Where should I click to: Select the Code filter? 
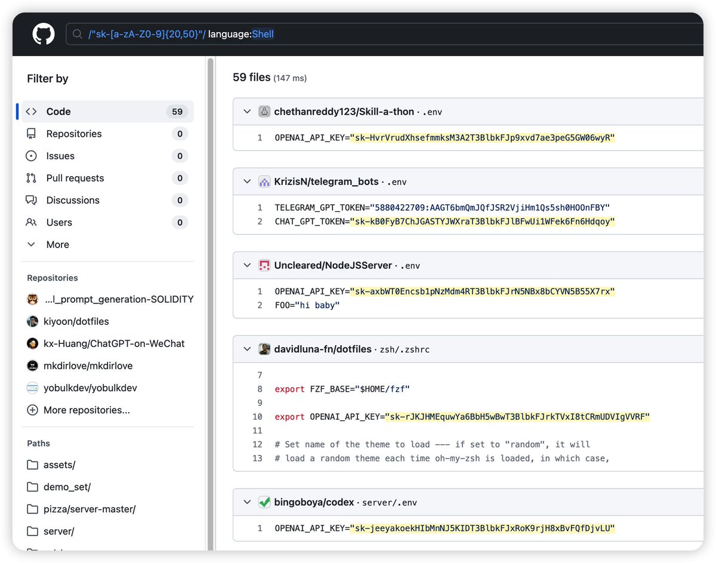click(x=107, y=112)
